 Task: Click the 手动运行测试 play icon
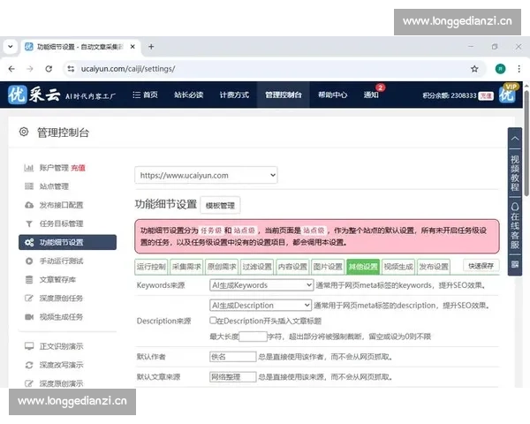(29, 261)
